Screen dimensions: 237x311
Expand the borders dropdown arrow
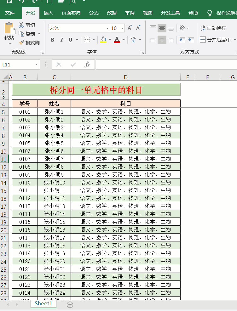pyautogui.click(x=94, y=40)
